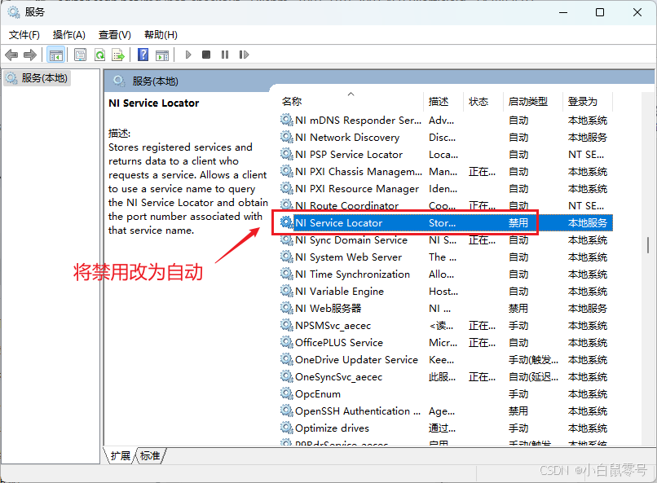Toggle the action pane toolbar icon
The width and height of the screenshot is (657, 483).
163,55
